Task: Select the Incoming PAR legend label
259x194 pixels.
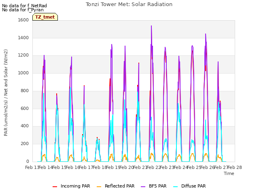Action: point(75,186)
